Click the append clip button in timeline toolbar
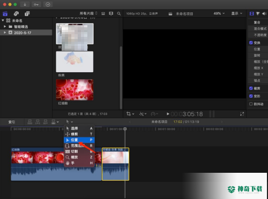This screenshot has height=199, width=268. tap(46, 122)
